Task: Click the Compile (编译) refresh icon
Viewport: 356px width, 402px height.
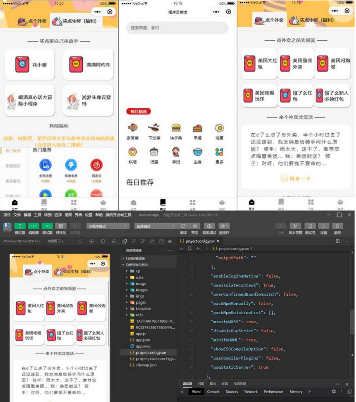Action: 183,226
